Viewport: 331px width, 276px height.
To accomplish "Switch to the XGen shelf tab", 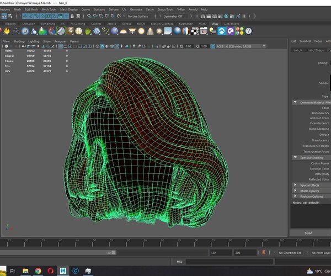I will 202,24.
